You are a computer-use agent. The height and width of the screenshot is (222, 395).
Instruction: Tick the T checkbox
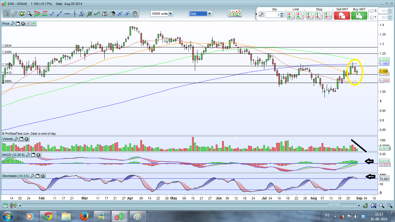[x=372, y=18]
